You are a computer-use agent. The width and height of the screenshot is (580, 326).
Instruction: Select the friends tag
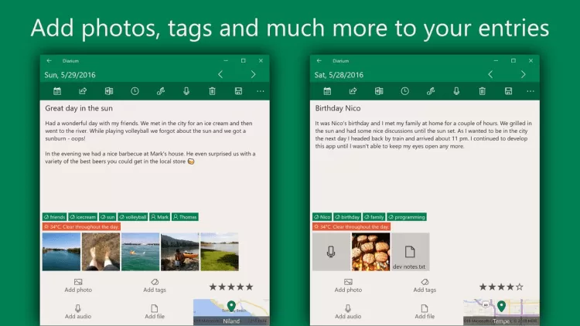tap(54, 217)
